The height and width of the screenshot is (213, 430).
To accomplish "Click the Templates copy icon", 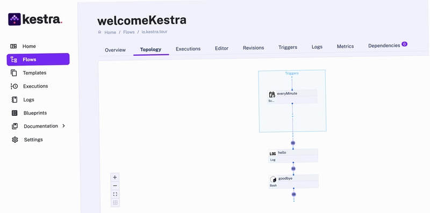I will (14, 73).
